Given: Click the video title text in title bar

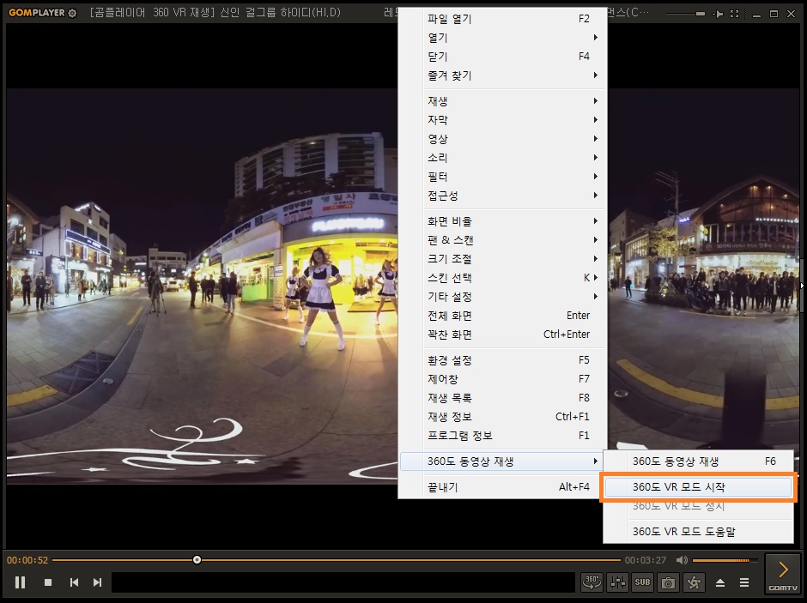Looking at the screenshot, I should coord(215,12).
